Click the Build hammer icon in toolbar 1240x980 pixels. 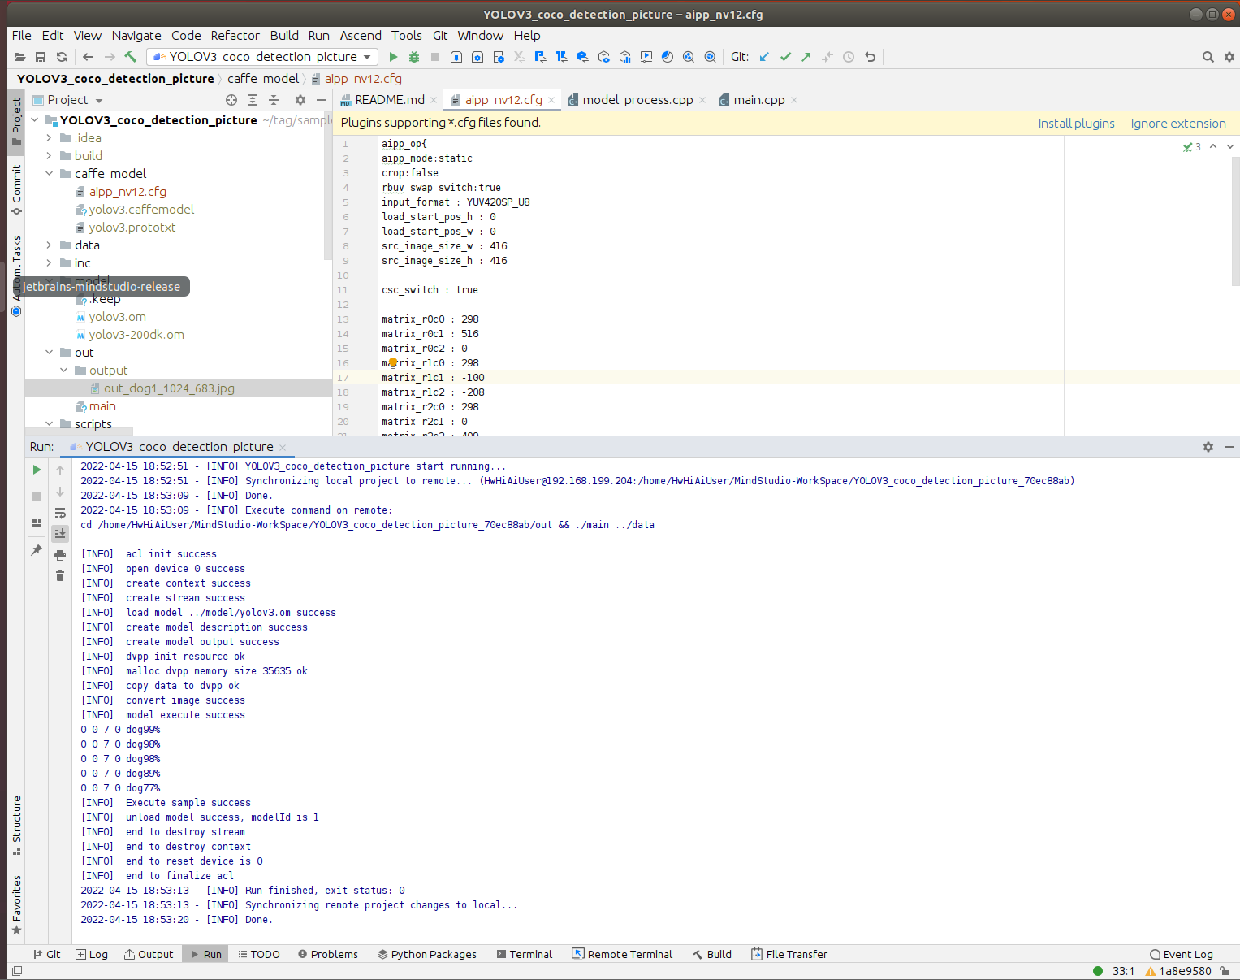coord(130,57)
